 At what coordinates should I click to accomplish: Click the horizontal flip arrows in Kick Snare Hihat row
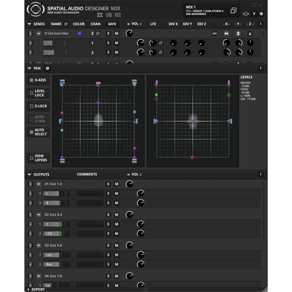pyautogui.click(x=226, y=34)
